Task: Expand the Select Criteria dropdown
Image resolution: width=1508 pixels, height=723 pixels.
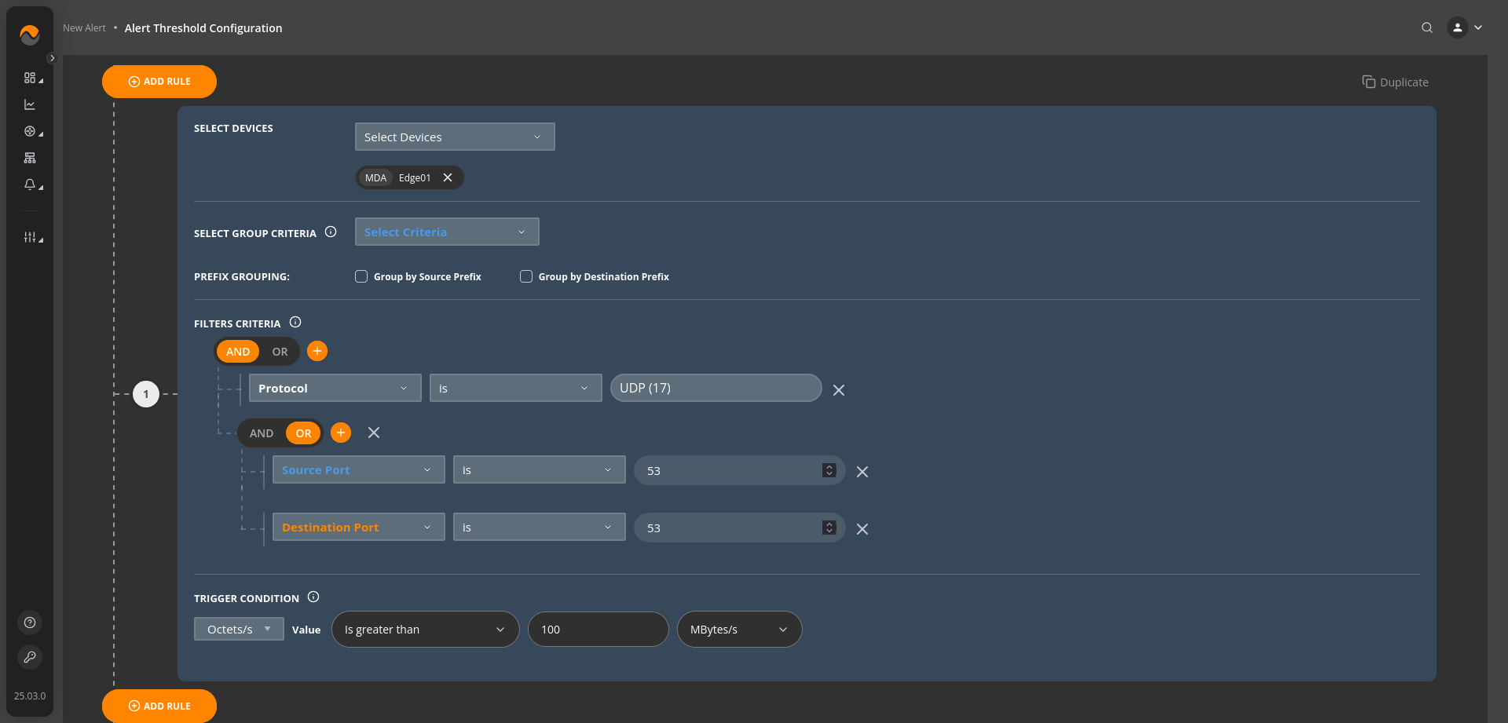Action: tap(446, 232)
